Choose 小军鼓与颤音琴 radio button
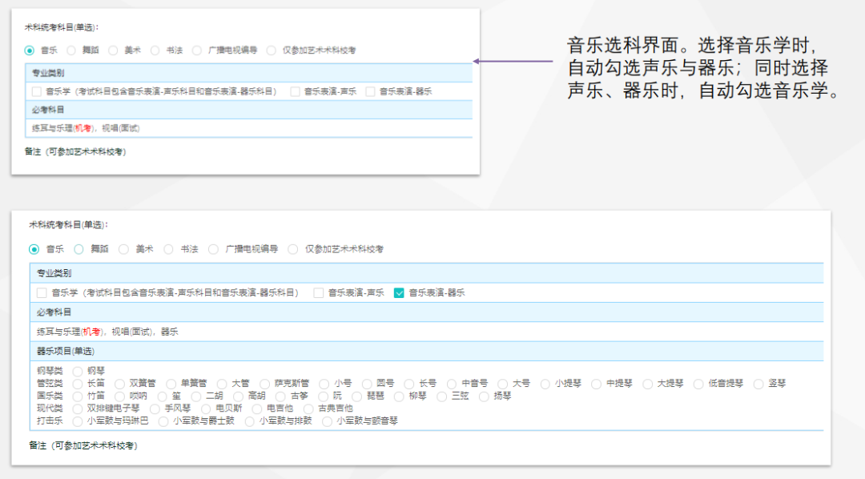865x479 pixels. tap(327, 421)
